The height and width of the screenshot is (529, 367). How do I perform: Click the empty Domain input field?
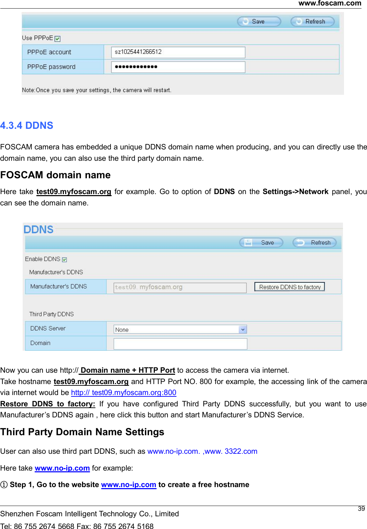coord(180,344)
